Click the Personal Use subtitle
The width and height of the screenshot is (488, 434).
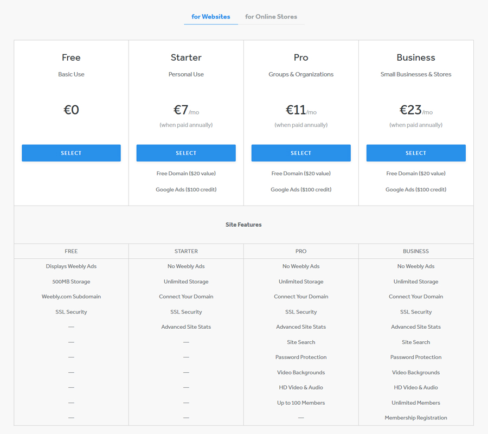pos(186,74)
